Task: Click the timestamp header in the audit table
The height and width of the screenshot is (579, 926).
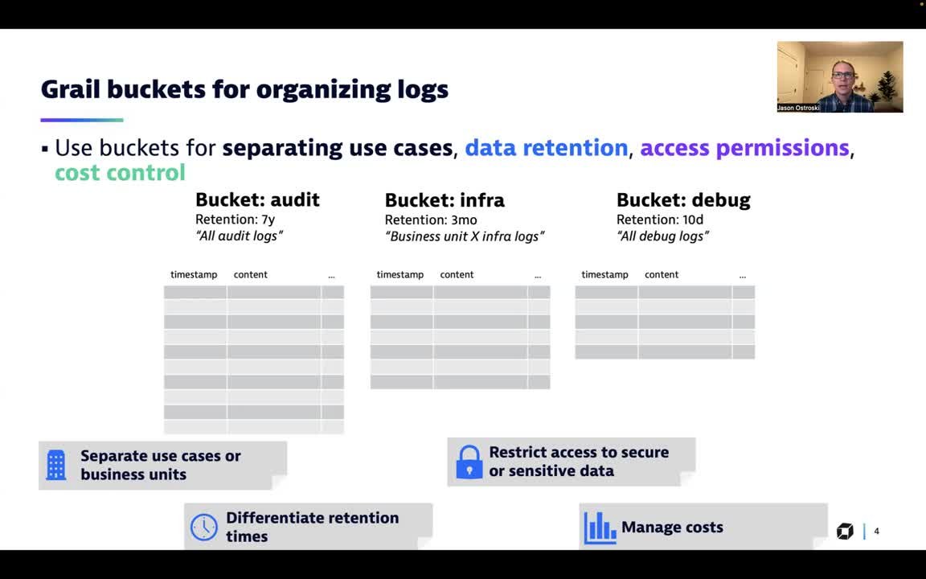Action: [x=194, y=275]
